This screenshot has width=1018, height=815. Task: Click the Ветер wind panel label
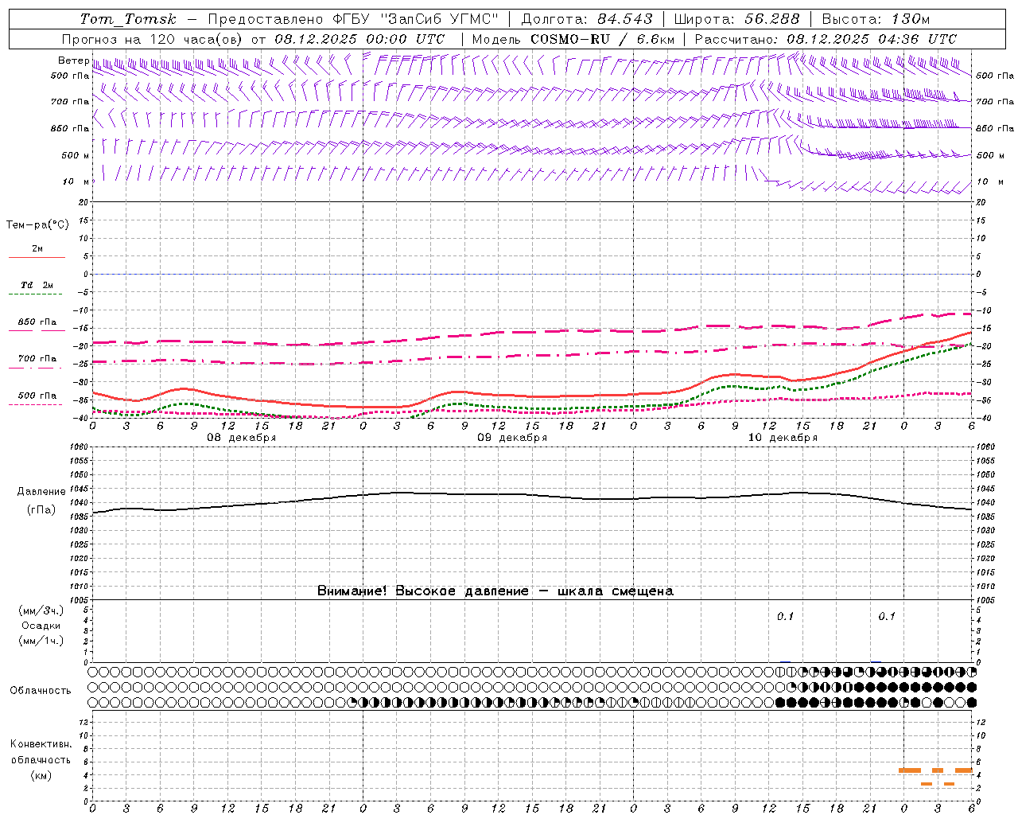pyautogui.click(x=73, y=60)
